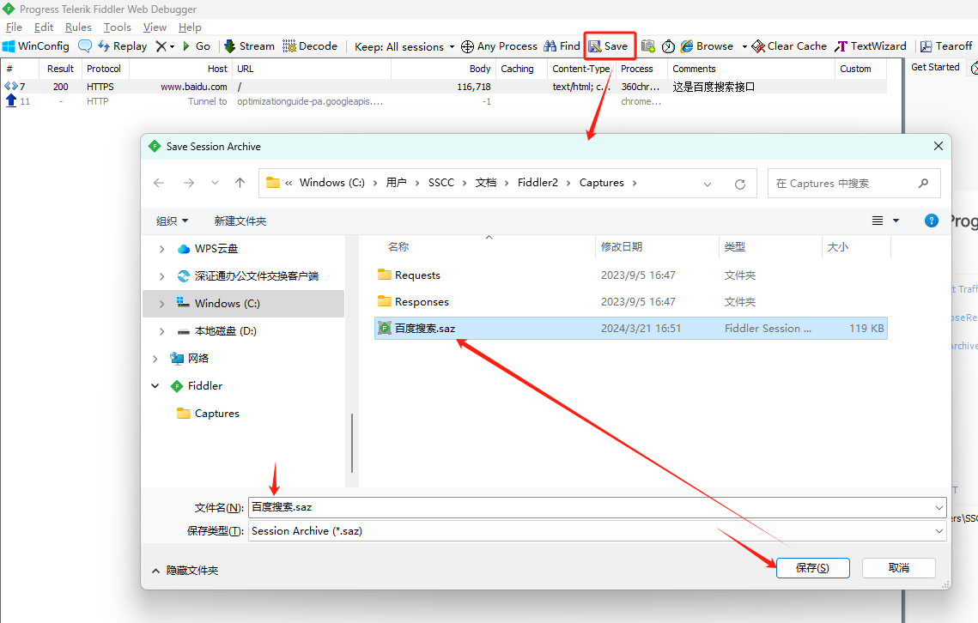This screenshot has height=623, width=978.
Task: Select Captures under Fiddler in tree
Action: tap(216, 414)
